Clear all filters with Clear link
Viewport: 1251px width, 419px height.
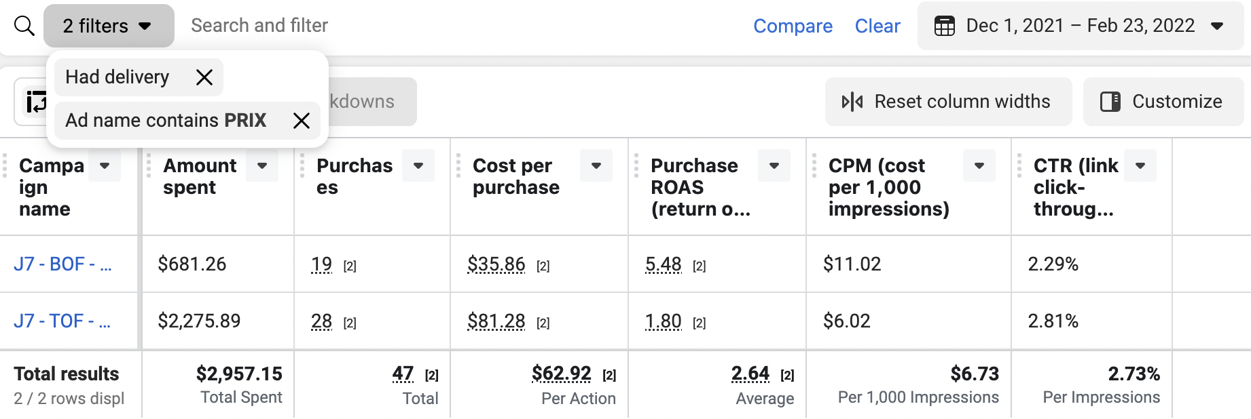click(x=877, y=26)
